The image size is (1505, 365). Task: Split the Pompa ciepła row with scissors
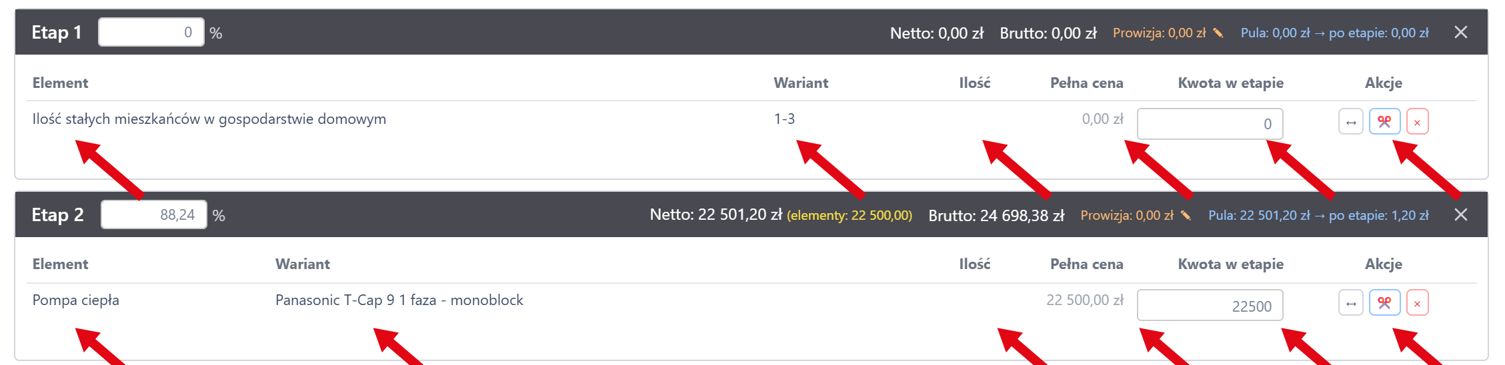1384,303
